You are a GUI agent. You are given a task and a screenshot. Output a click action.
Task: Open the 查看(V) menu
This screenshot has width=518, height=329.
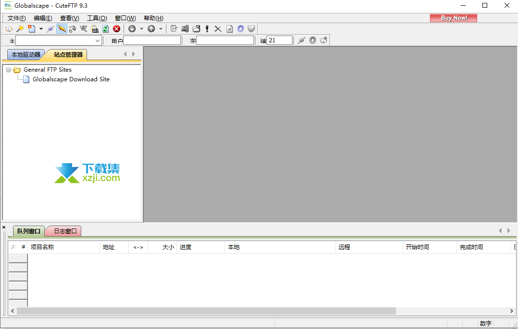(x=69, y=18)
